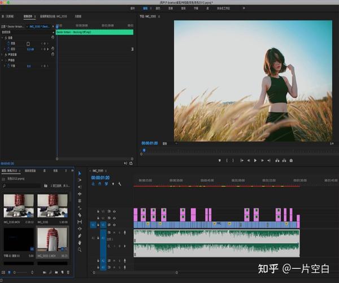Toggle Snap magnet in timeline
Screen dimensions: 339x283
(x=99, y=184)
